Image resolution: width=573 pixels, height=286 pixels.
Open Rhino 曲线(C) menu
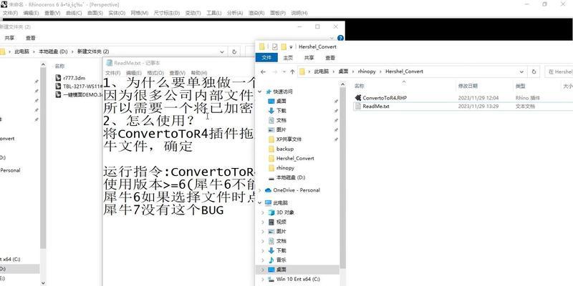74,13
